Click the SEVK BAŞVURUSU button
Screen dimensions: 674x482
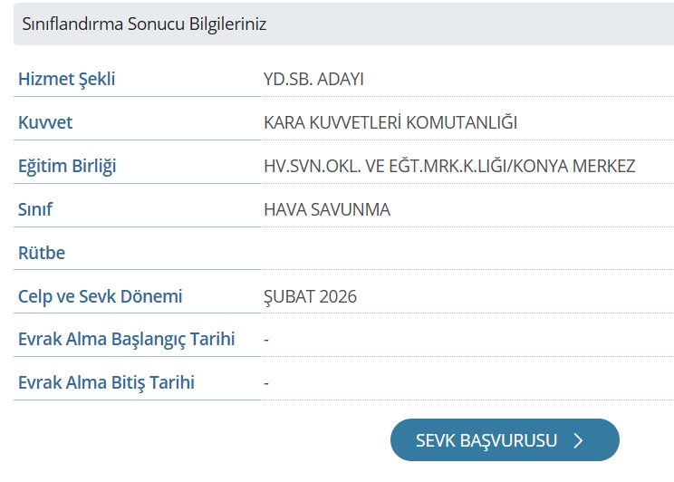coord(505,440)
